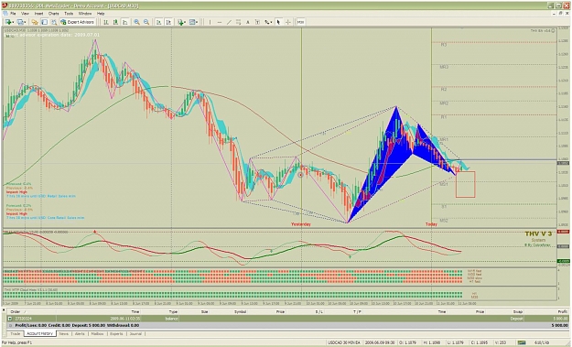Open the Tools menu
572x347 pixels.
click(69, 13)
